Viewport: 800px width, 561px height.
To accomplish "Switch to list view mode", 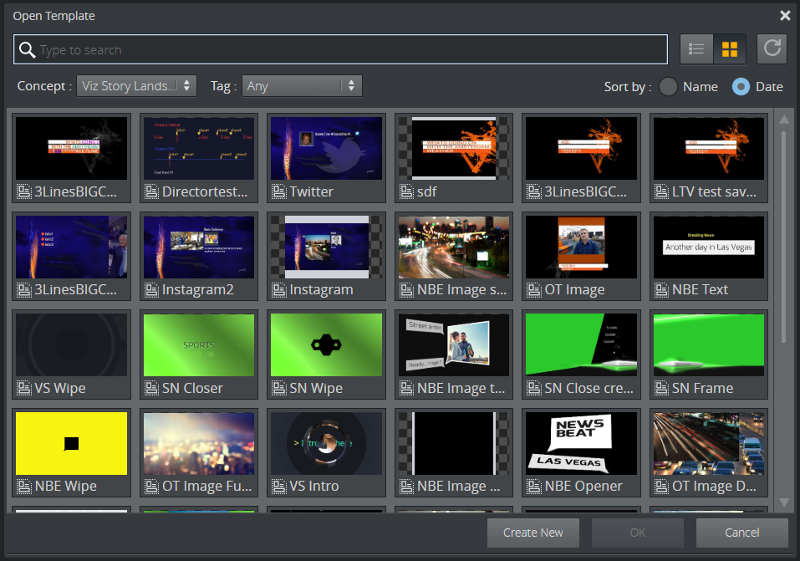I will (696, 48).
